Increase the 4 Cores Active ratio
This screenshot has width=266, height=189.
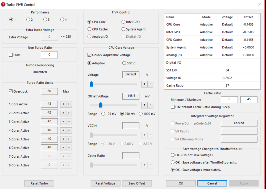[69, 131]
